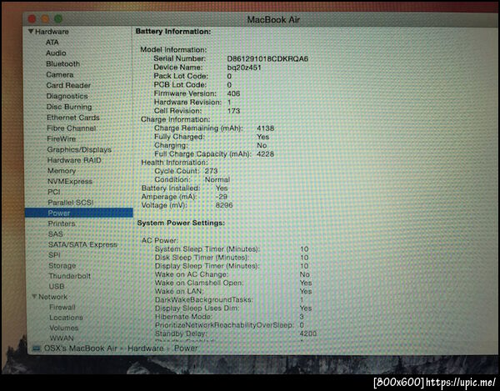Viewport: 500px width, 391px height.
Task: Click Charge Remaining value 4138
Action: [x=265, y=128]
